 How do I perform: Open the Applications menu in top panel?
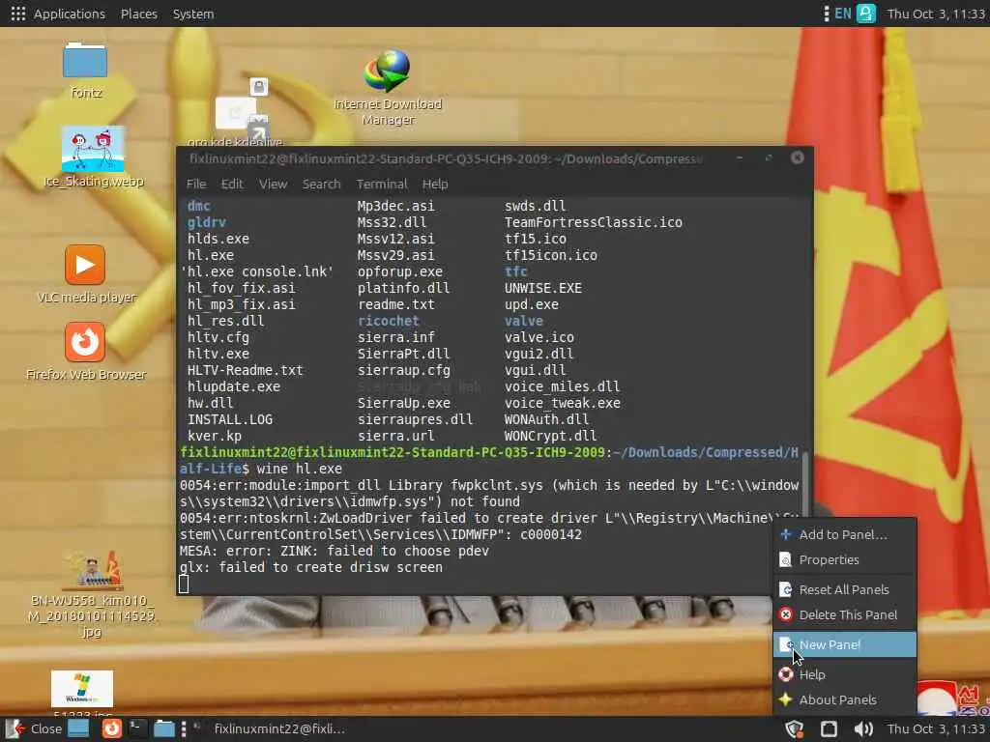point(58,14)
